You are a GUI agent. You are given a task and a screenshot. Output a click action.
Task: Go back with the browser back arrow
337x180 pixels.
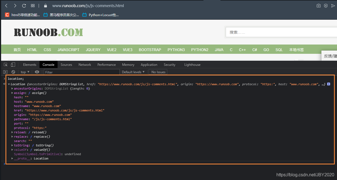click(6, 5)
